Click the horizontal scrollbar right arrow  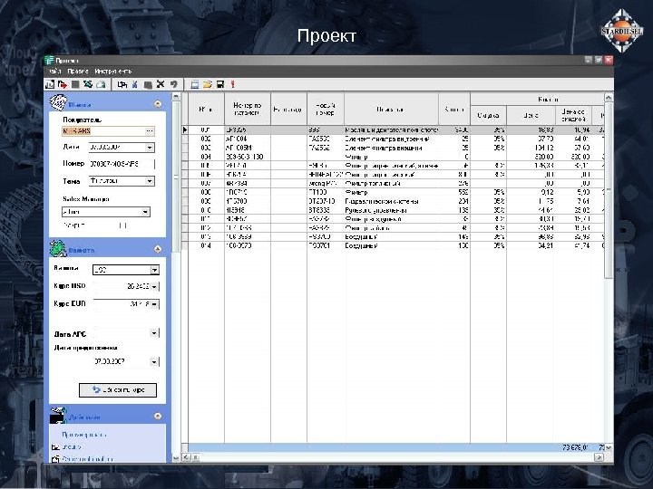[x=599, y=457]
